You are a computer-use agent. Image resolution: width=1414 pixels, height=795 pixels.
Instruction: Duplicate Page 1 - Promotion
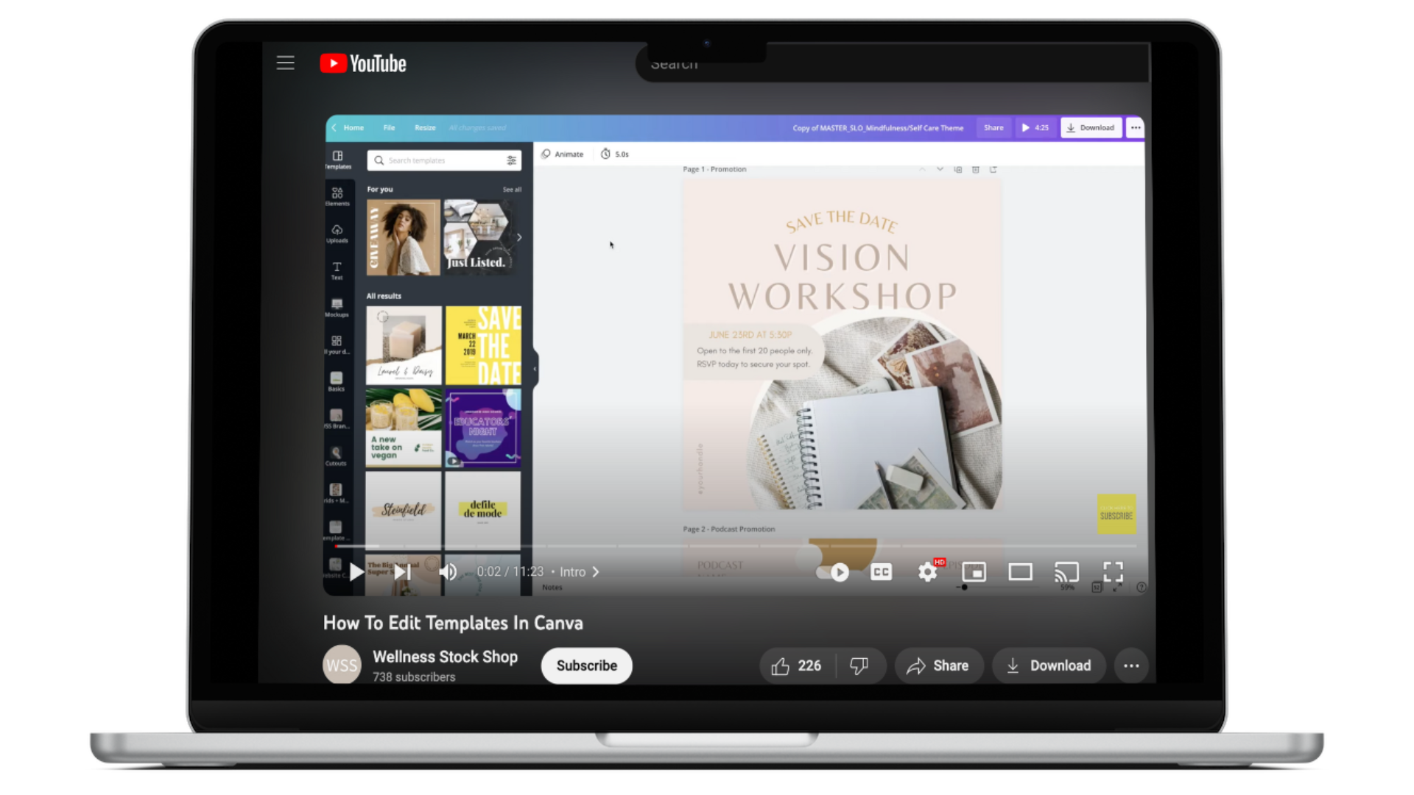(958, 169)
